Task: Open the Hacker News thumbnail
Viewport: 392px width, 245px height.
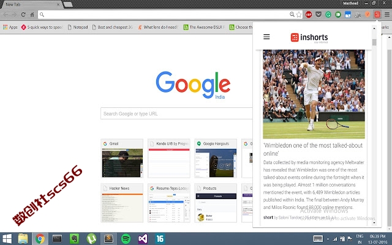Action: click(122, 203)
